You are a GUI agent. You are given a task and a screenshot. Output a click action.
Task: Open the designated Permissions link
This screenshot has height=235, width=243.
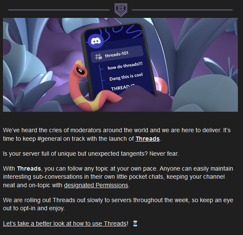pos(96,185)
